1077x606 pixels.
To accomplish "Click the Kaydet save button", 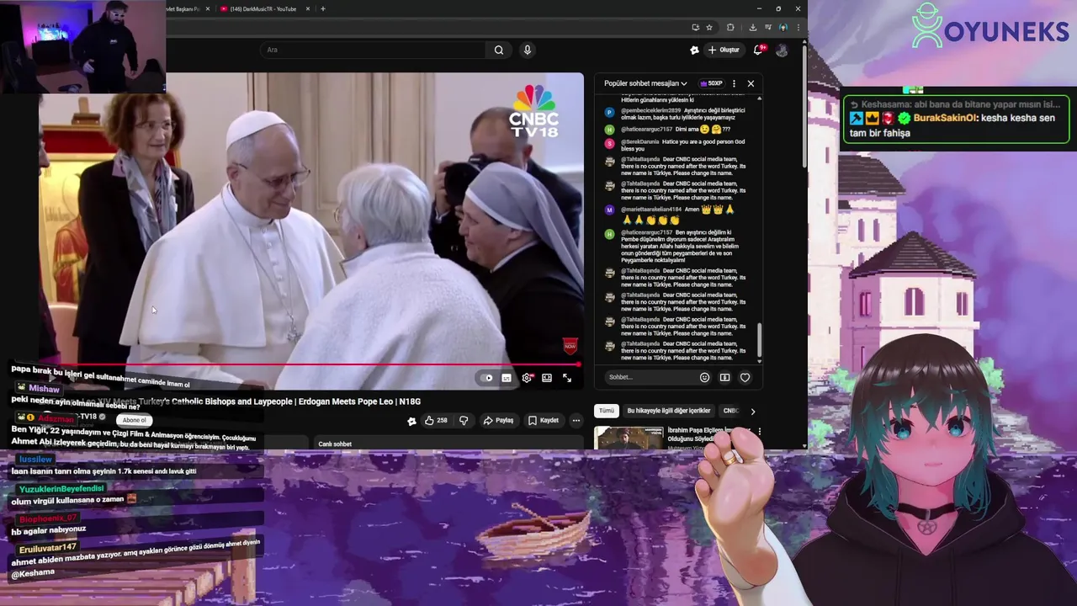I will pyautogui.click(x=544, y=420).
